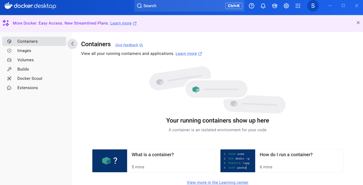Click the Containers page heading

coord(96,44)
